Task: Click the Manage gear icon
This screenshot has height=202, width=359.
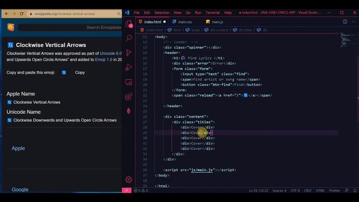Action: (x=128, y=180)
